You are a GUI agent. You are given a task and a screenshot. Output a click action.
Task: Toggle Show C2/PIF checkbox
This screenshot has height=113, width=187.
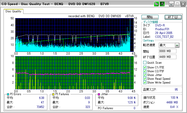pyautogui.click(x=145, y=71)
